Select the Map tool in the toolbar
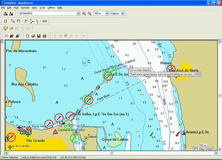Viewport: 222px width, 160px height. [6, 21]
